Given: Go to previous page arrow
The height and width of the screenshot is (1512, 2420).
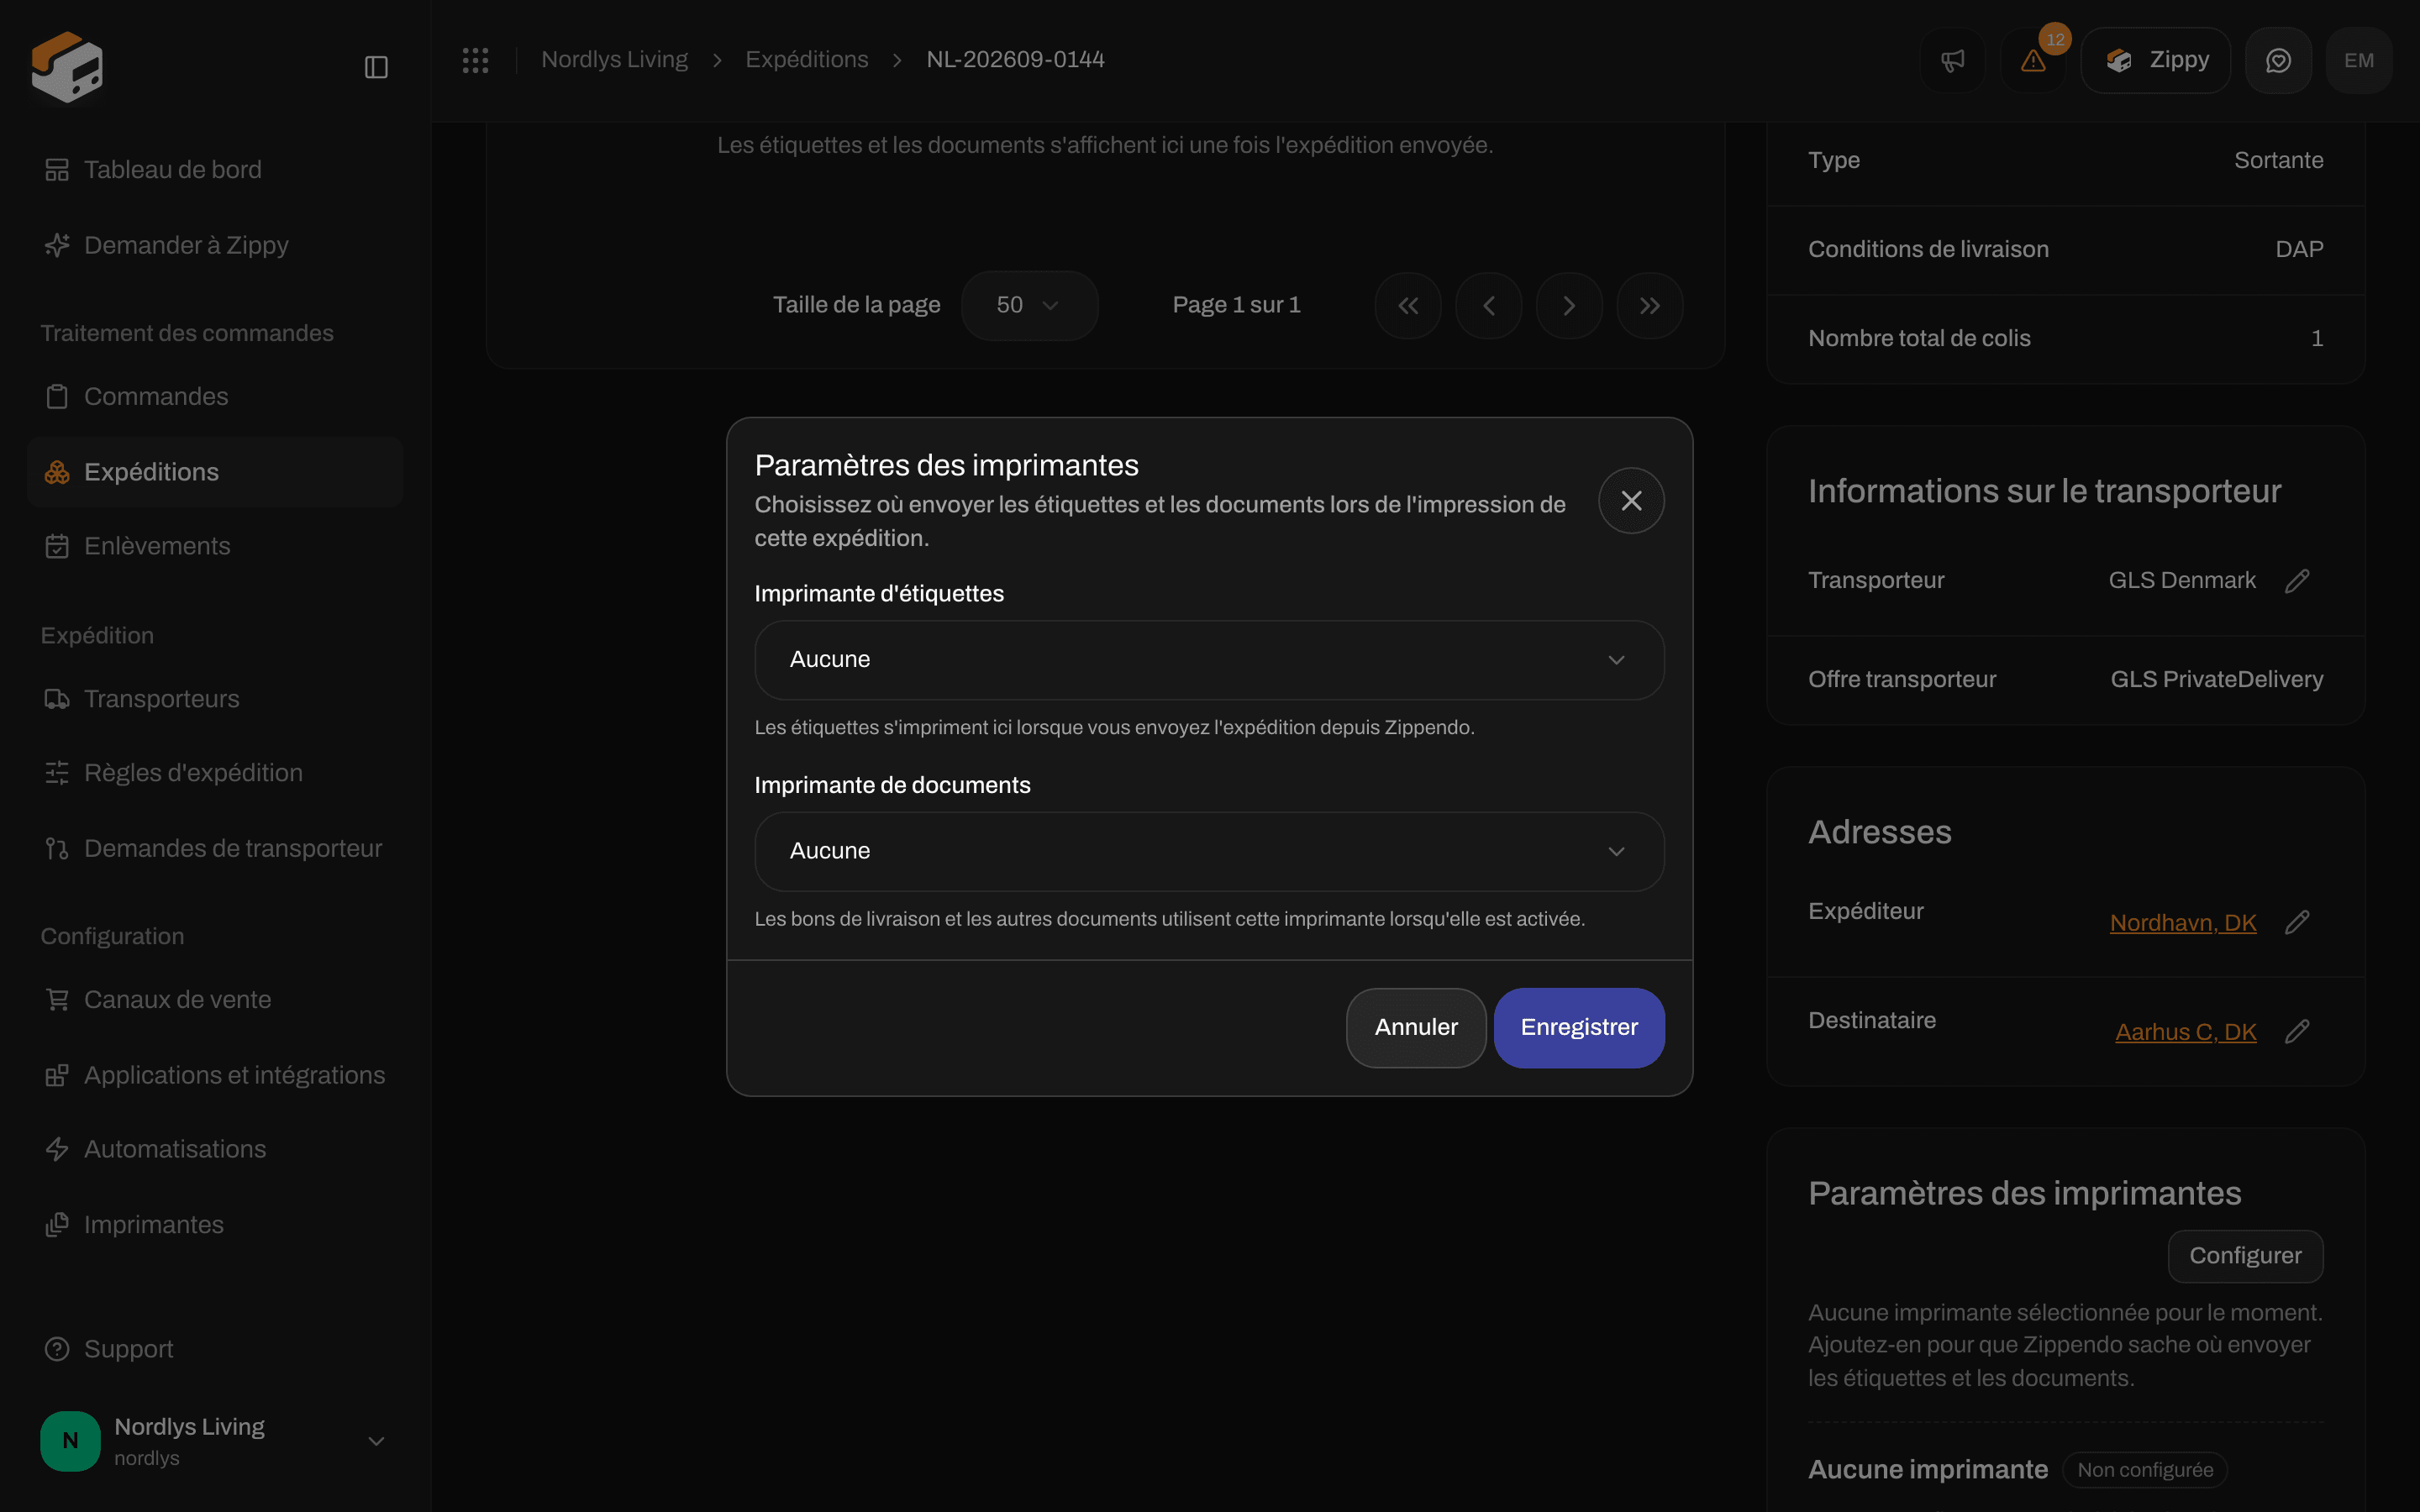Looking at the screenshot, I should [1489, 306].
